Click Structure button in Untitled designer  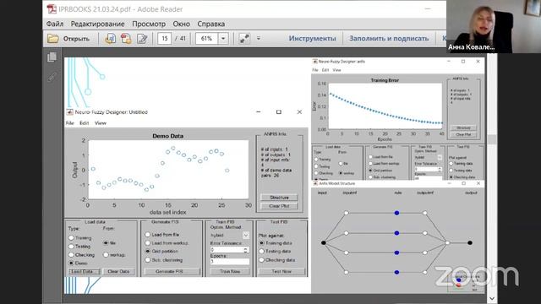point(279,198)
